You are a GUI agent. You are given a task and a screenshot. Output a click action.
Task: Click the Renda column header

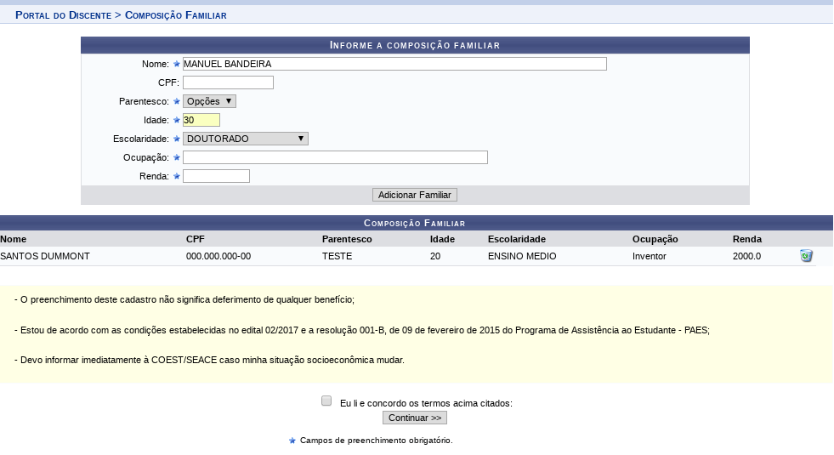(x=747, y=239)
